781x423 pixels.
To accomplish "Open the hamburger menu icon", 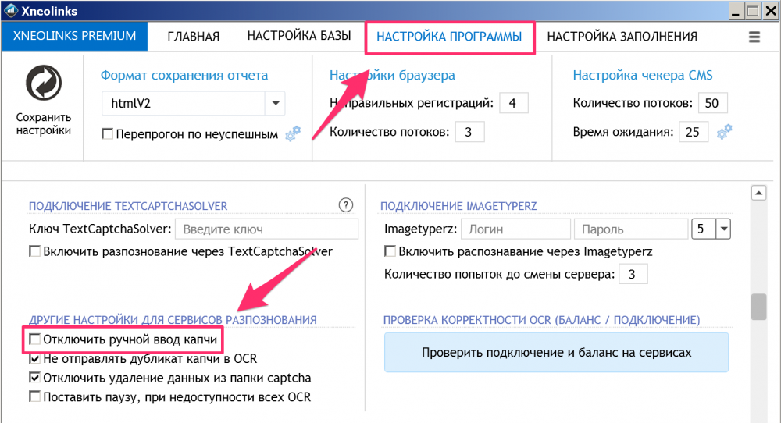I will tap(754, 37).
